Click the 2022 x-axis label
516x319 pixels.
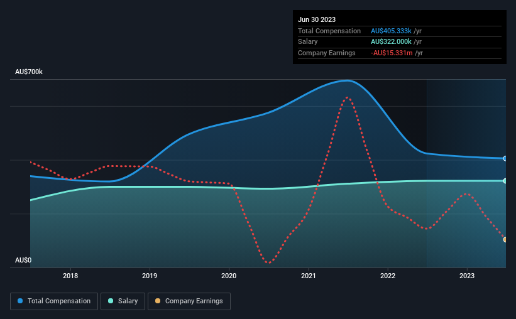pos(388,276)
